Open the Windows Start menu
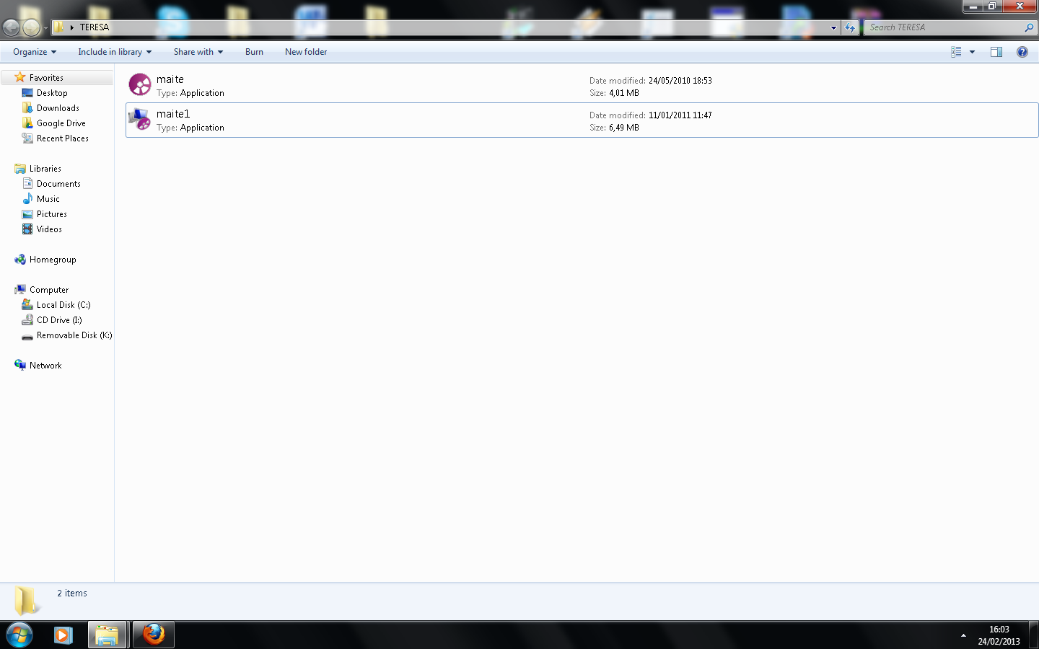Viewport: 1039px width, 649px height. [x=19, y=635]
